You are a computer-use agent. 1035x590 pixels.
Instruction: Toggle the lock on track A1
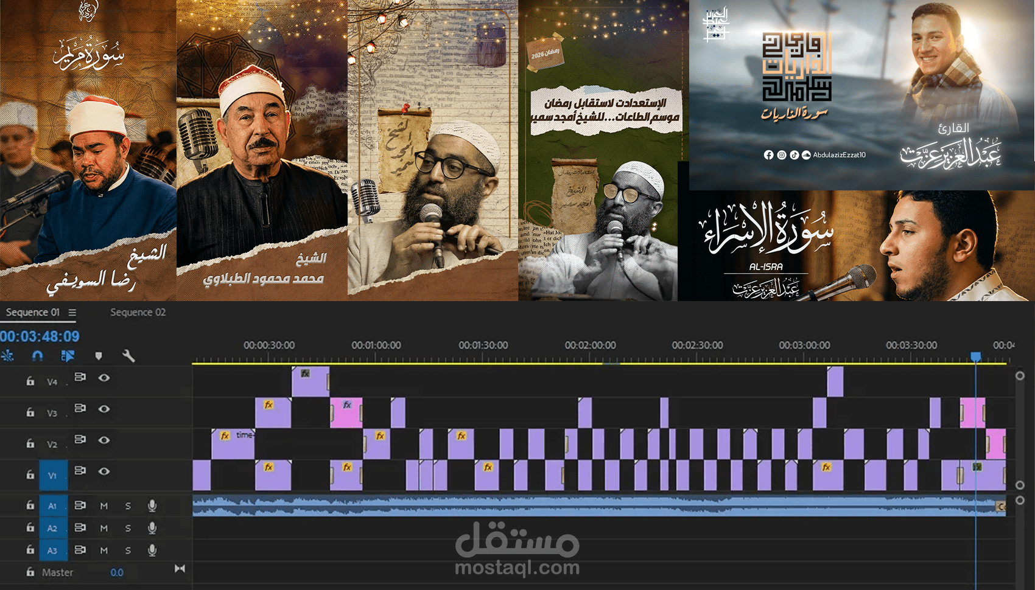[x=30, y=505]
